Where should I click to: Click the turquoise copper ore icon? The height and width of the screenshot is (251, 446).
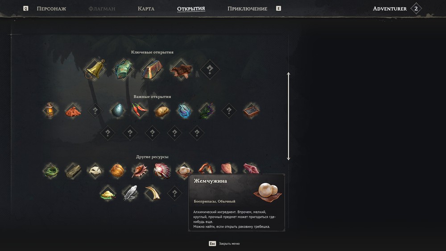(x=123, y=69)
